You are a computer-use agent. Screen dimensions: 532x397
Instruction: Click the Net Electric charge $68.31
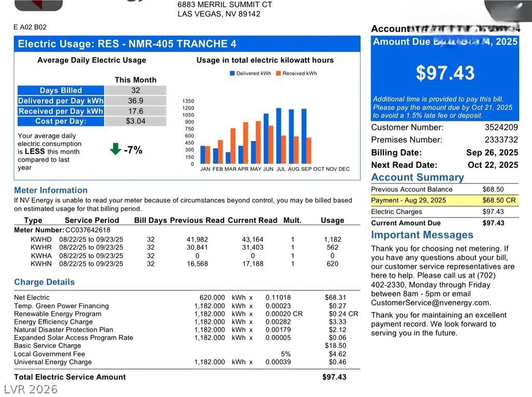[335, 297]
